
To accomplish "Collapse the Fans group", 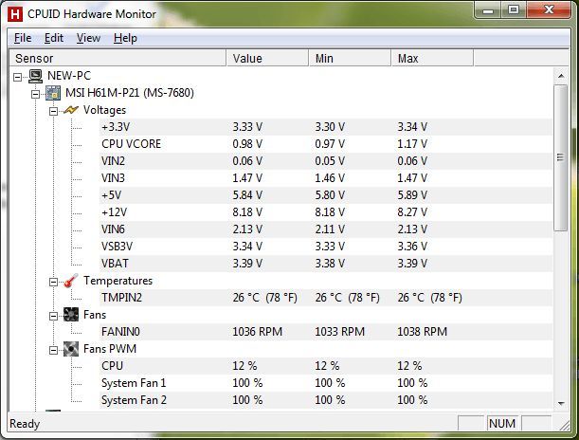I will click(54, 316).
